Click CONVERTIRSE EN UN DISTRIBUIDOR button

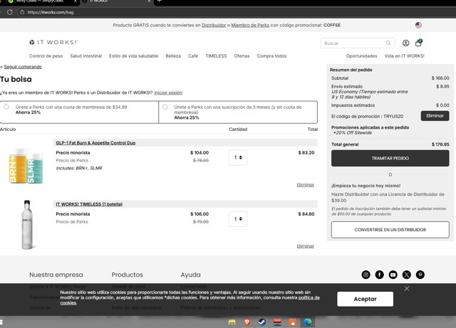click(x=390, y=230)
